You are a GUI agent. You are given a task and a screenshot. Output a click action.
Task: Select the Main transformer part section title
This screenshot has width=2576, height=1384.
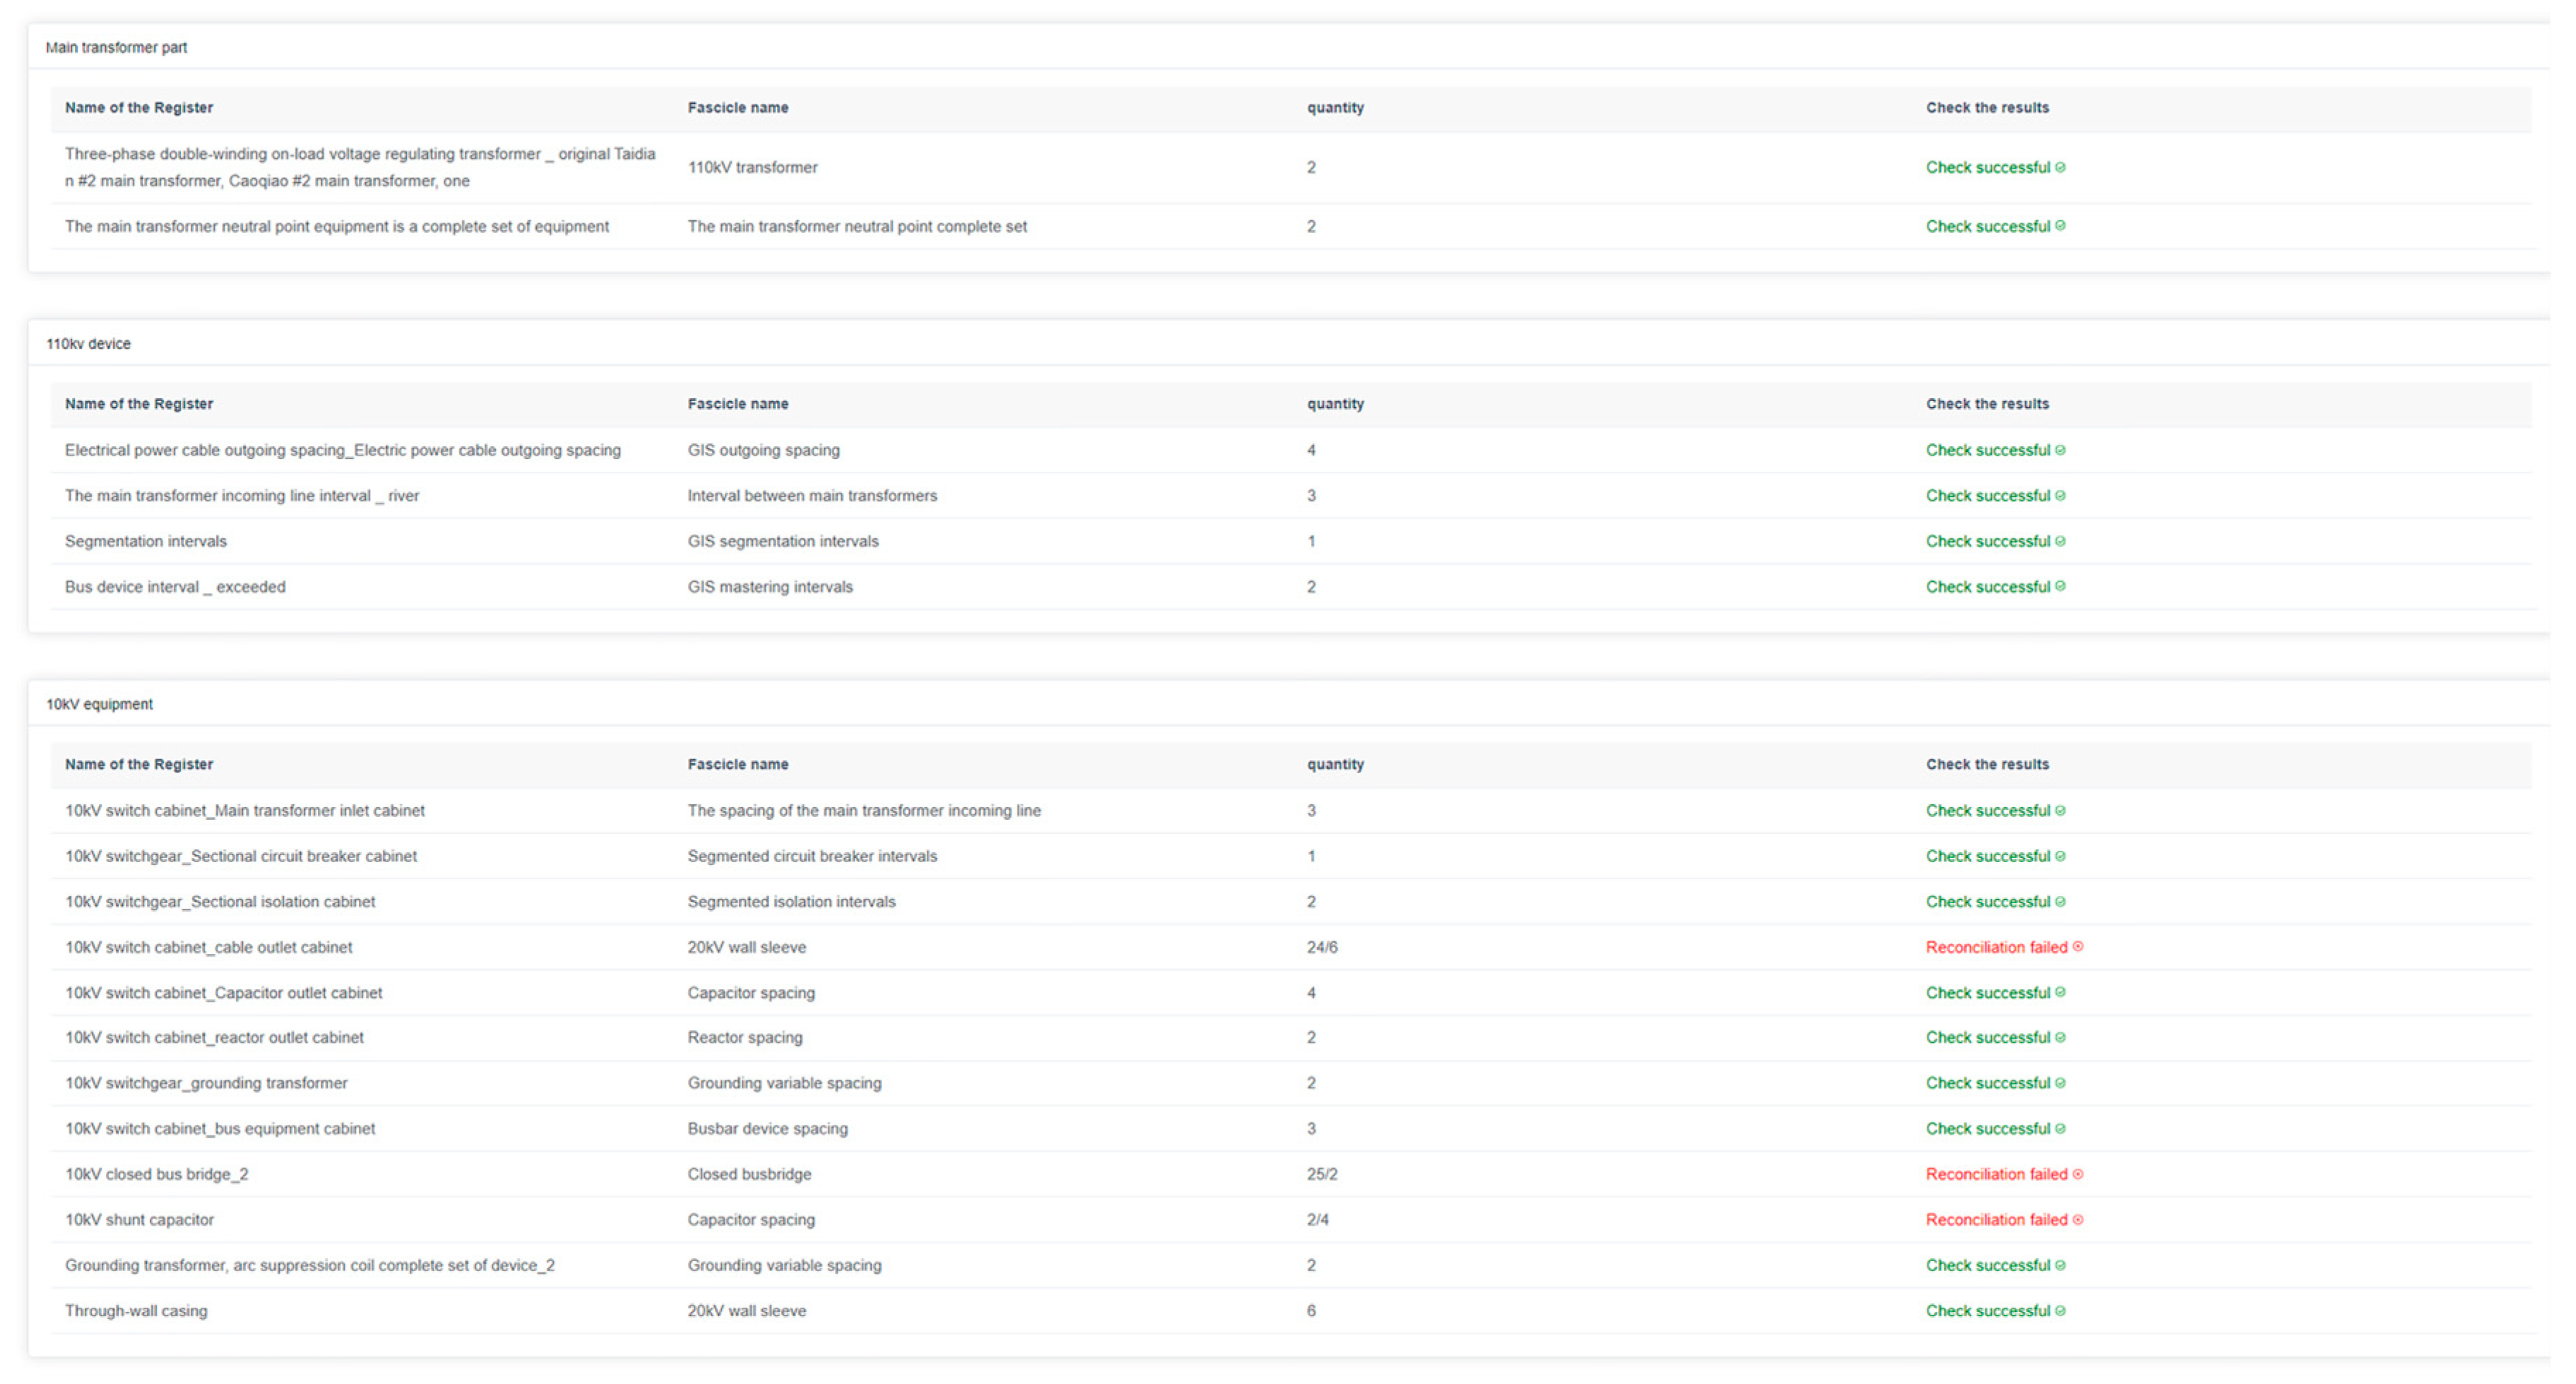coord(116,47)
